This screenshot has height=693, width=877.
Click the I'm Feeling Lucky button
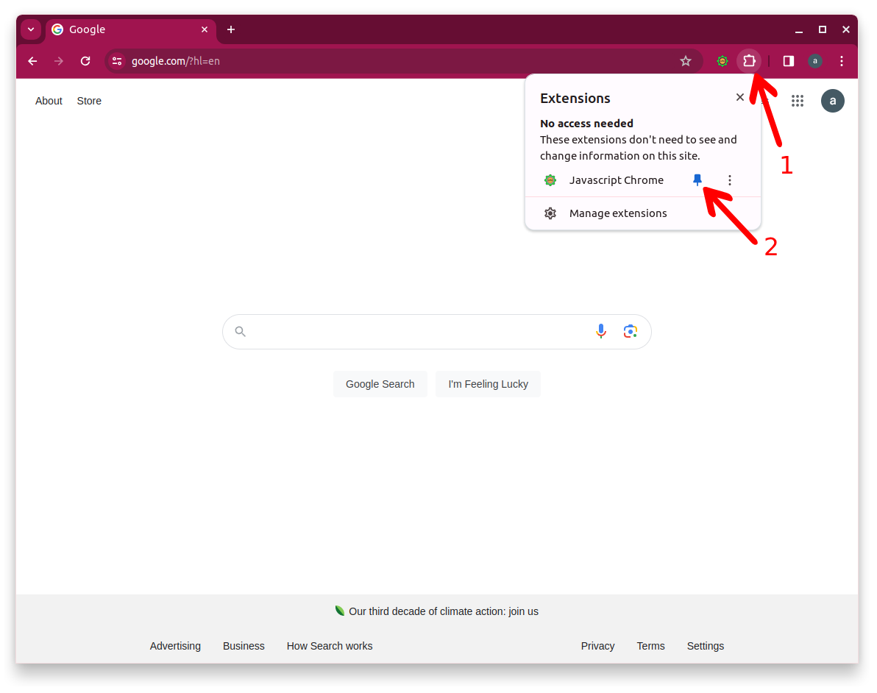(x=488, y=384)
